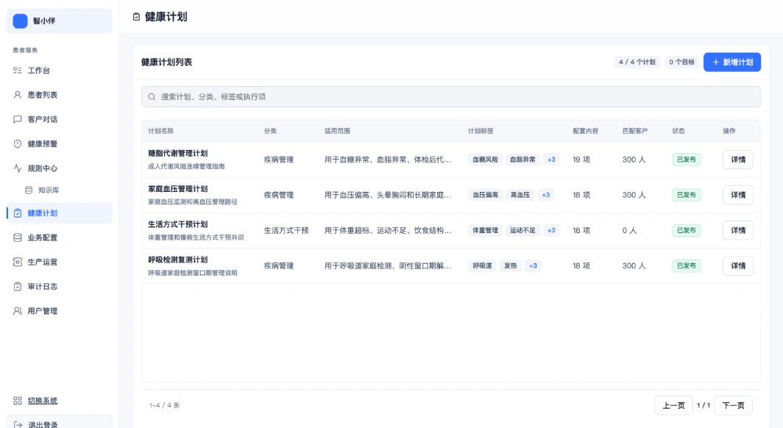Expand +3 tags for 生活方式干预计划
783x428 pixels.
(551, 230)
